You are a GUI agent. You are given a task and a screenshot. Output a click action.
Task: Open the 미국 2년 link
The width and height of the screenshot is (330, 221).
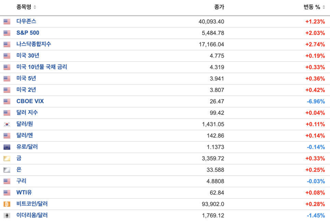coord(26,90)
